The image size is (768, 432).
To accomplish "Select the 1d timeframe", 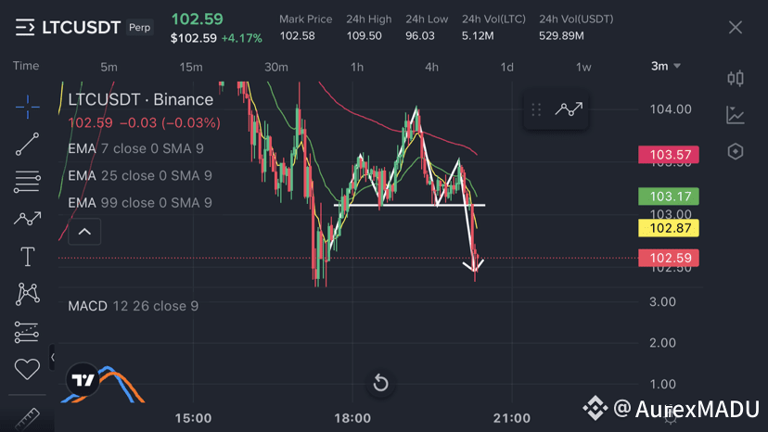I will pos(507,67).
